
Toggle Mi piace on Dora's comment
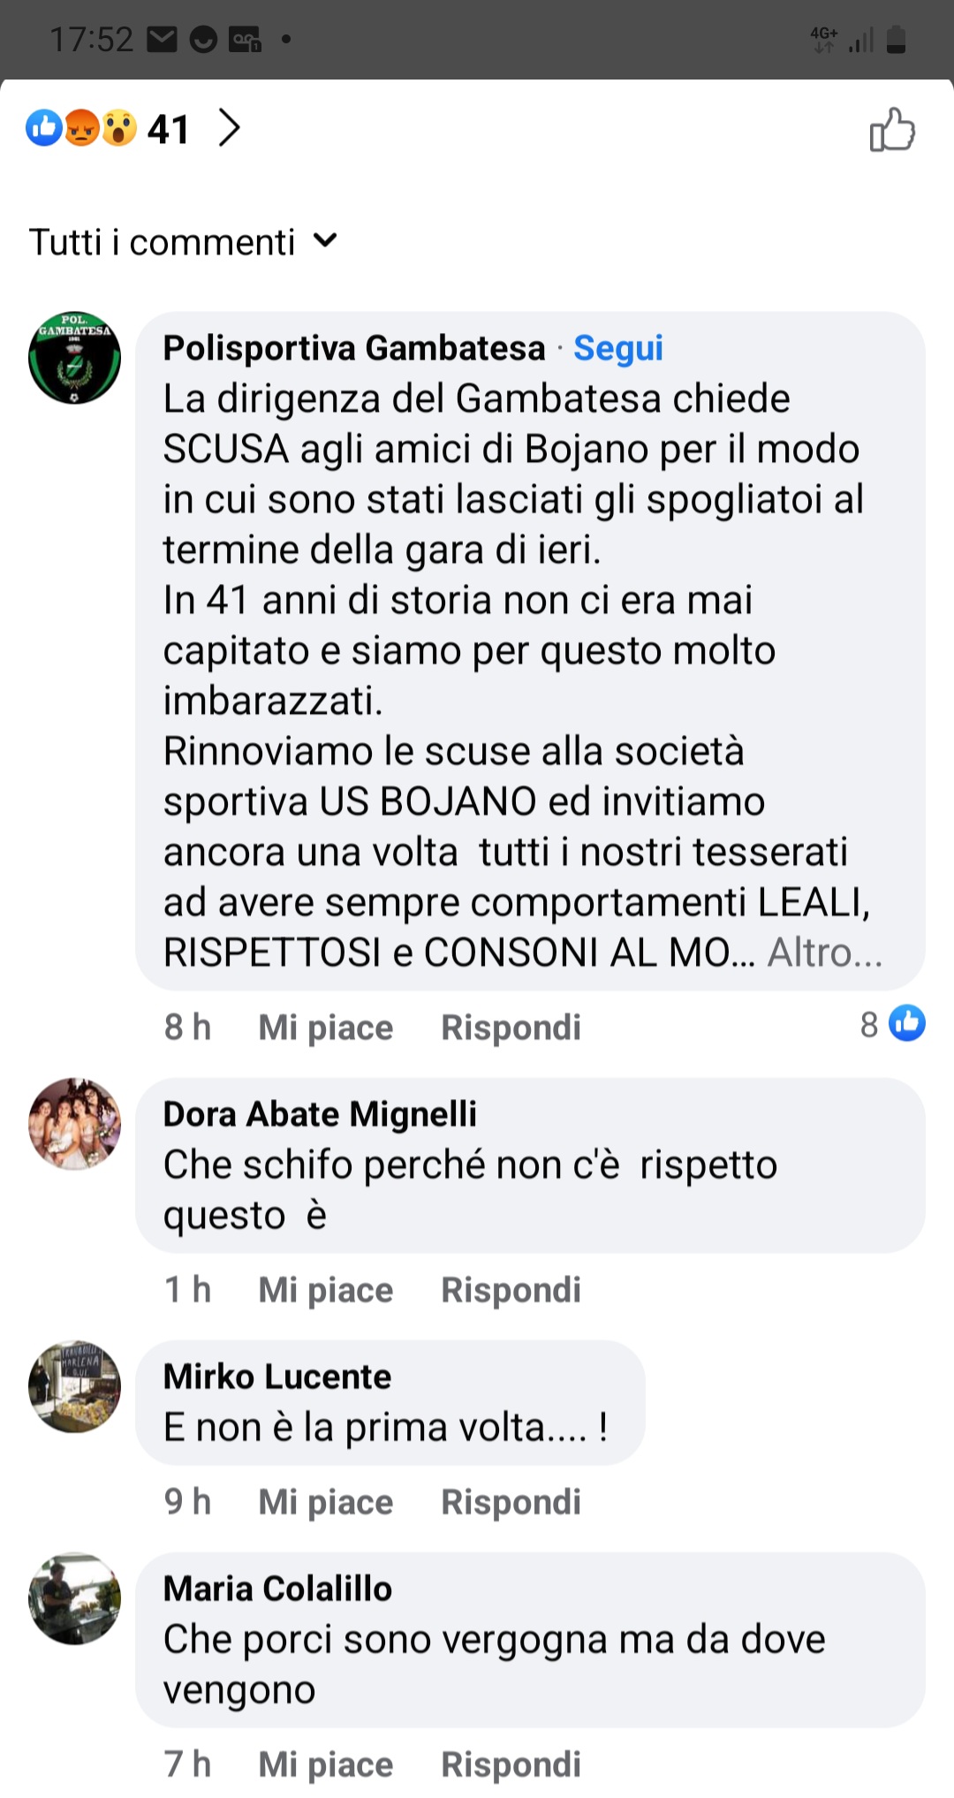[x=325, y=1289]
